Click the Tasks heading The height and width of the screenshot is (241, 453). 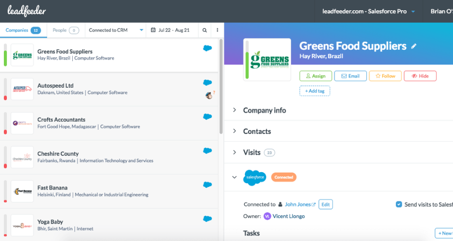[x=252, y=233]
